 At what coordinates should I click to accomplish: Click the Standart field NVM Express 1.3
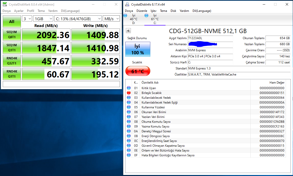(x=239, y=68)
